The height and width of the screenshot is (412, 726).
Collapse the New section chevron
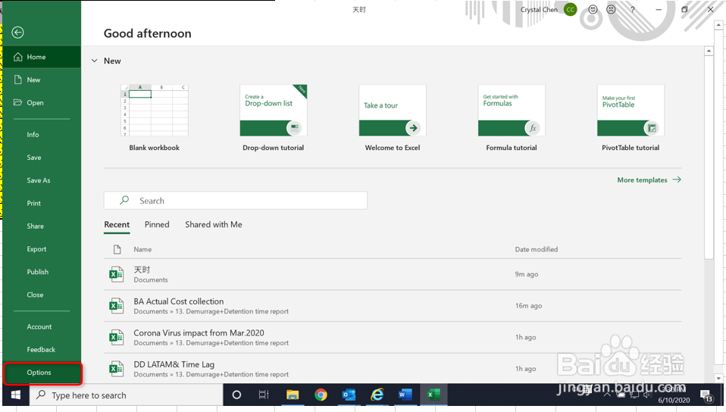pyautogui.click(x=95, y=61)
